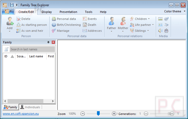Click the Mother relation button
Image resolution: width=188 pixels, height=119 pixels.
click(123, 24)
